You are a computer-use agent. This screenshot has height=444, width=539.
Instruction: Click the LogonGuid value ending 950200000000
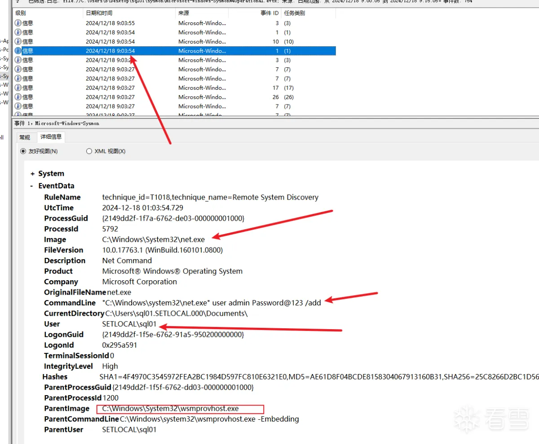[x=173, y=335]
